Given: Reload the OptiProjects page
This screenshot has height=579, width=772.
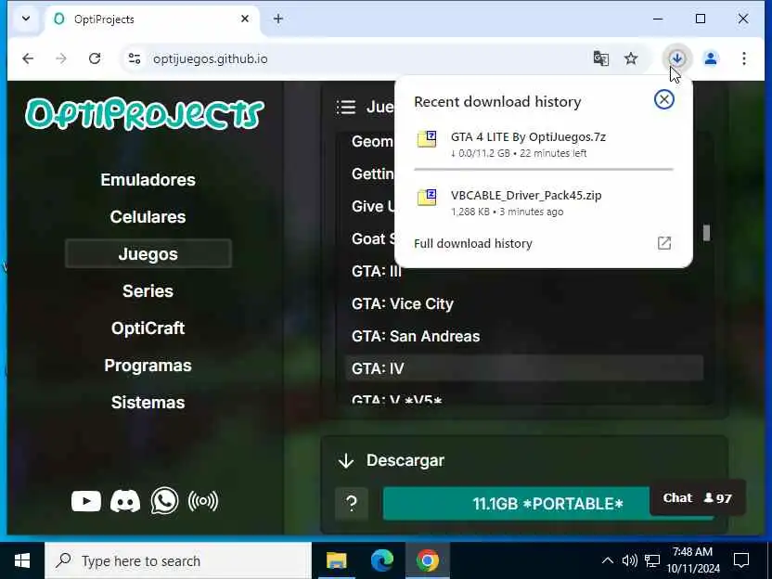Looking at the screenshot, I should pos(95,58).
